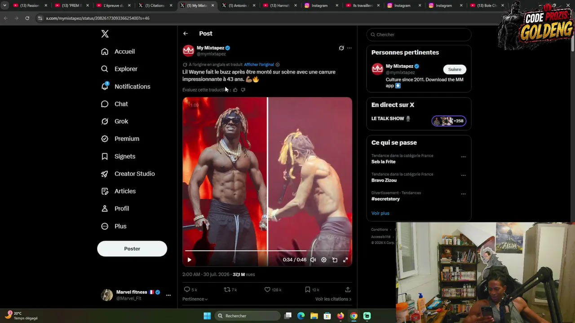Rate the translation with thumbs down
575x323 pixels.
(x=243, y=90)
